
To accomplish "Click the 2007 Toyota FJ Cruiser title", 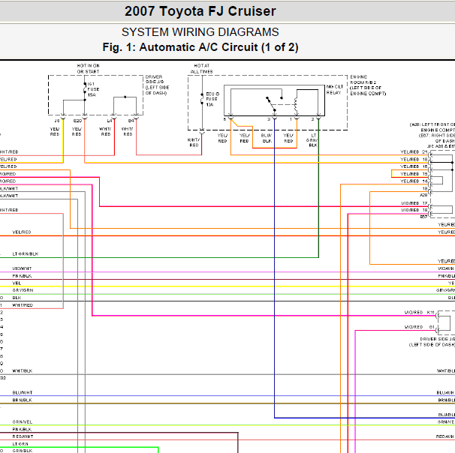I will click(200, 11).
